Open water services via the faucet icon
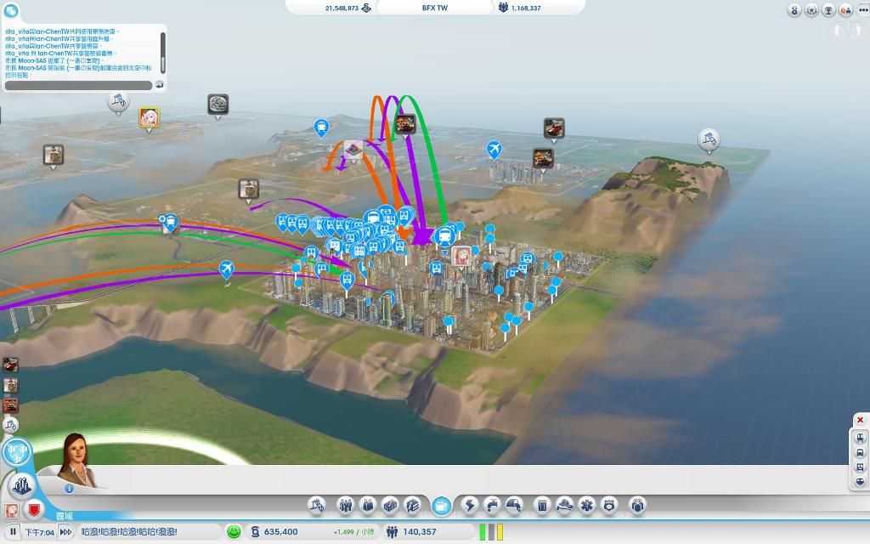The width and height of the screenshot is (870, 544). 491,505
